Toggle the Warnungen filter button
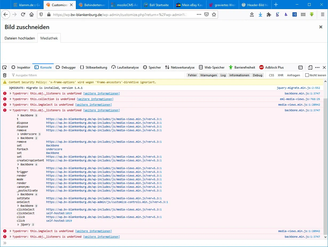 [x=209, y=75]
